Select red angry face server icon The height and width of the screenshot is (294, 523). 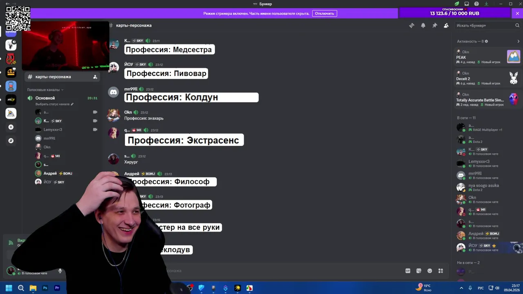11,59
